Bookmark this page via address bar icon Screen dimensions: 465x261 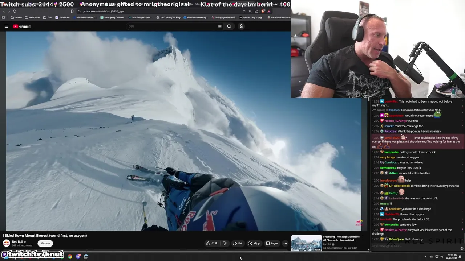tap(72, 11)
